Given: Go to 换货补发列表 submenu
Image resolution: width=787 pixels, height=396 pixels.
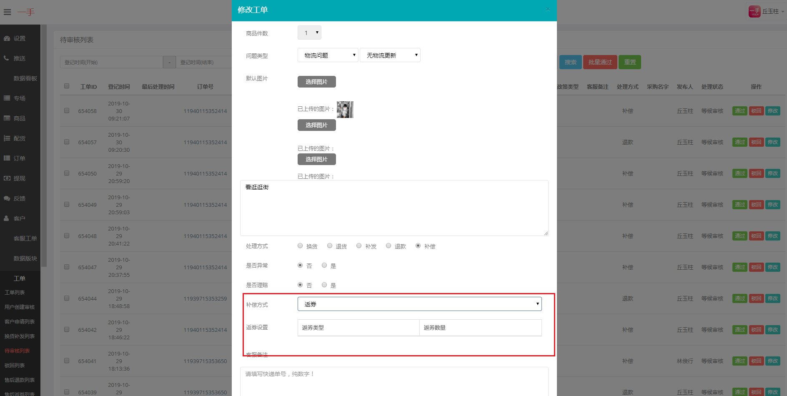Looking at the screenshot, I should [20, 336].
